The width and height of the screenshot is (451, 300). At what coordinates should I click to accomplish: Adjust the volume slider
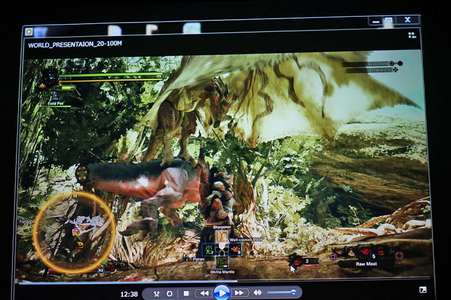click(x=282, y=292)
